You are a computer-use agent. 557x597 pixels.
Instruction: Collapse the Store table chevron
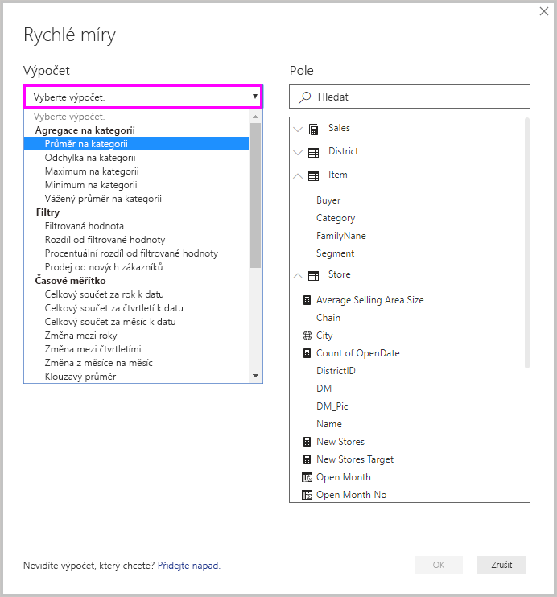[298, 276]
